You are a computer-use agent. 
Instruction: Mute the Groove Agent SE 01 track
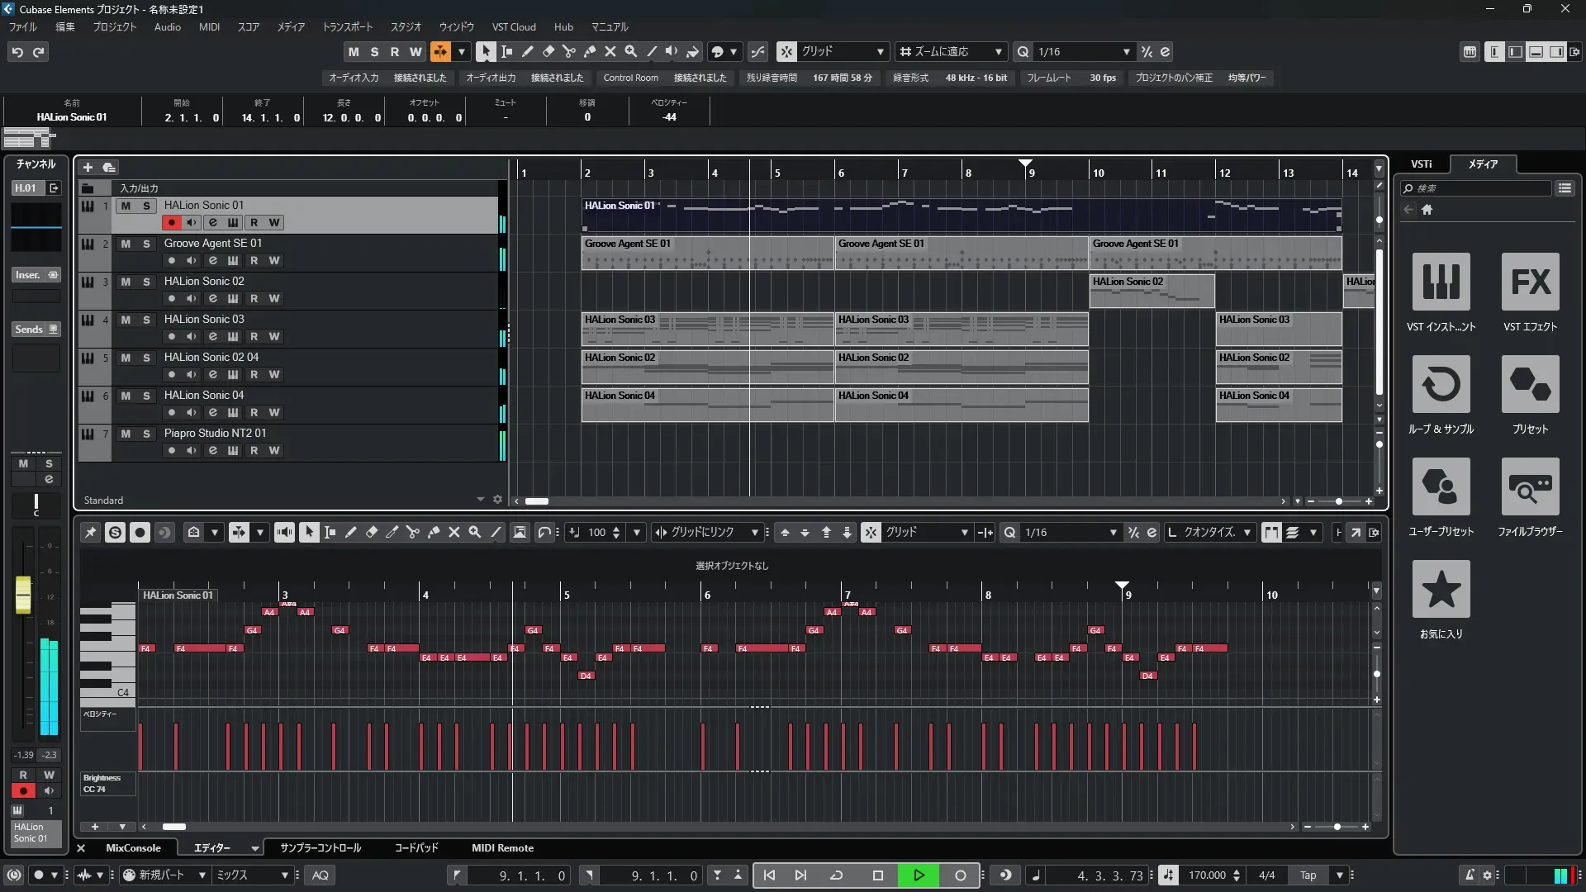[x=126, y=244]
